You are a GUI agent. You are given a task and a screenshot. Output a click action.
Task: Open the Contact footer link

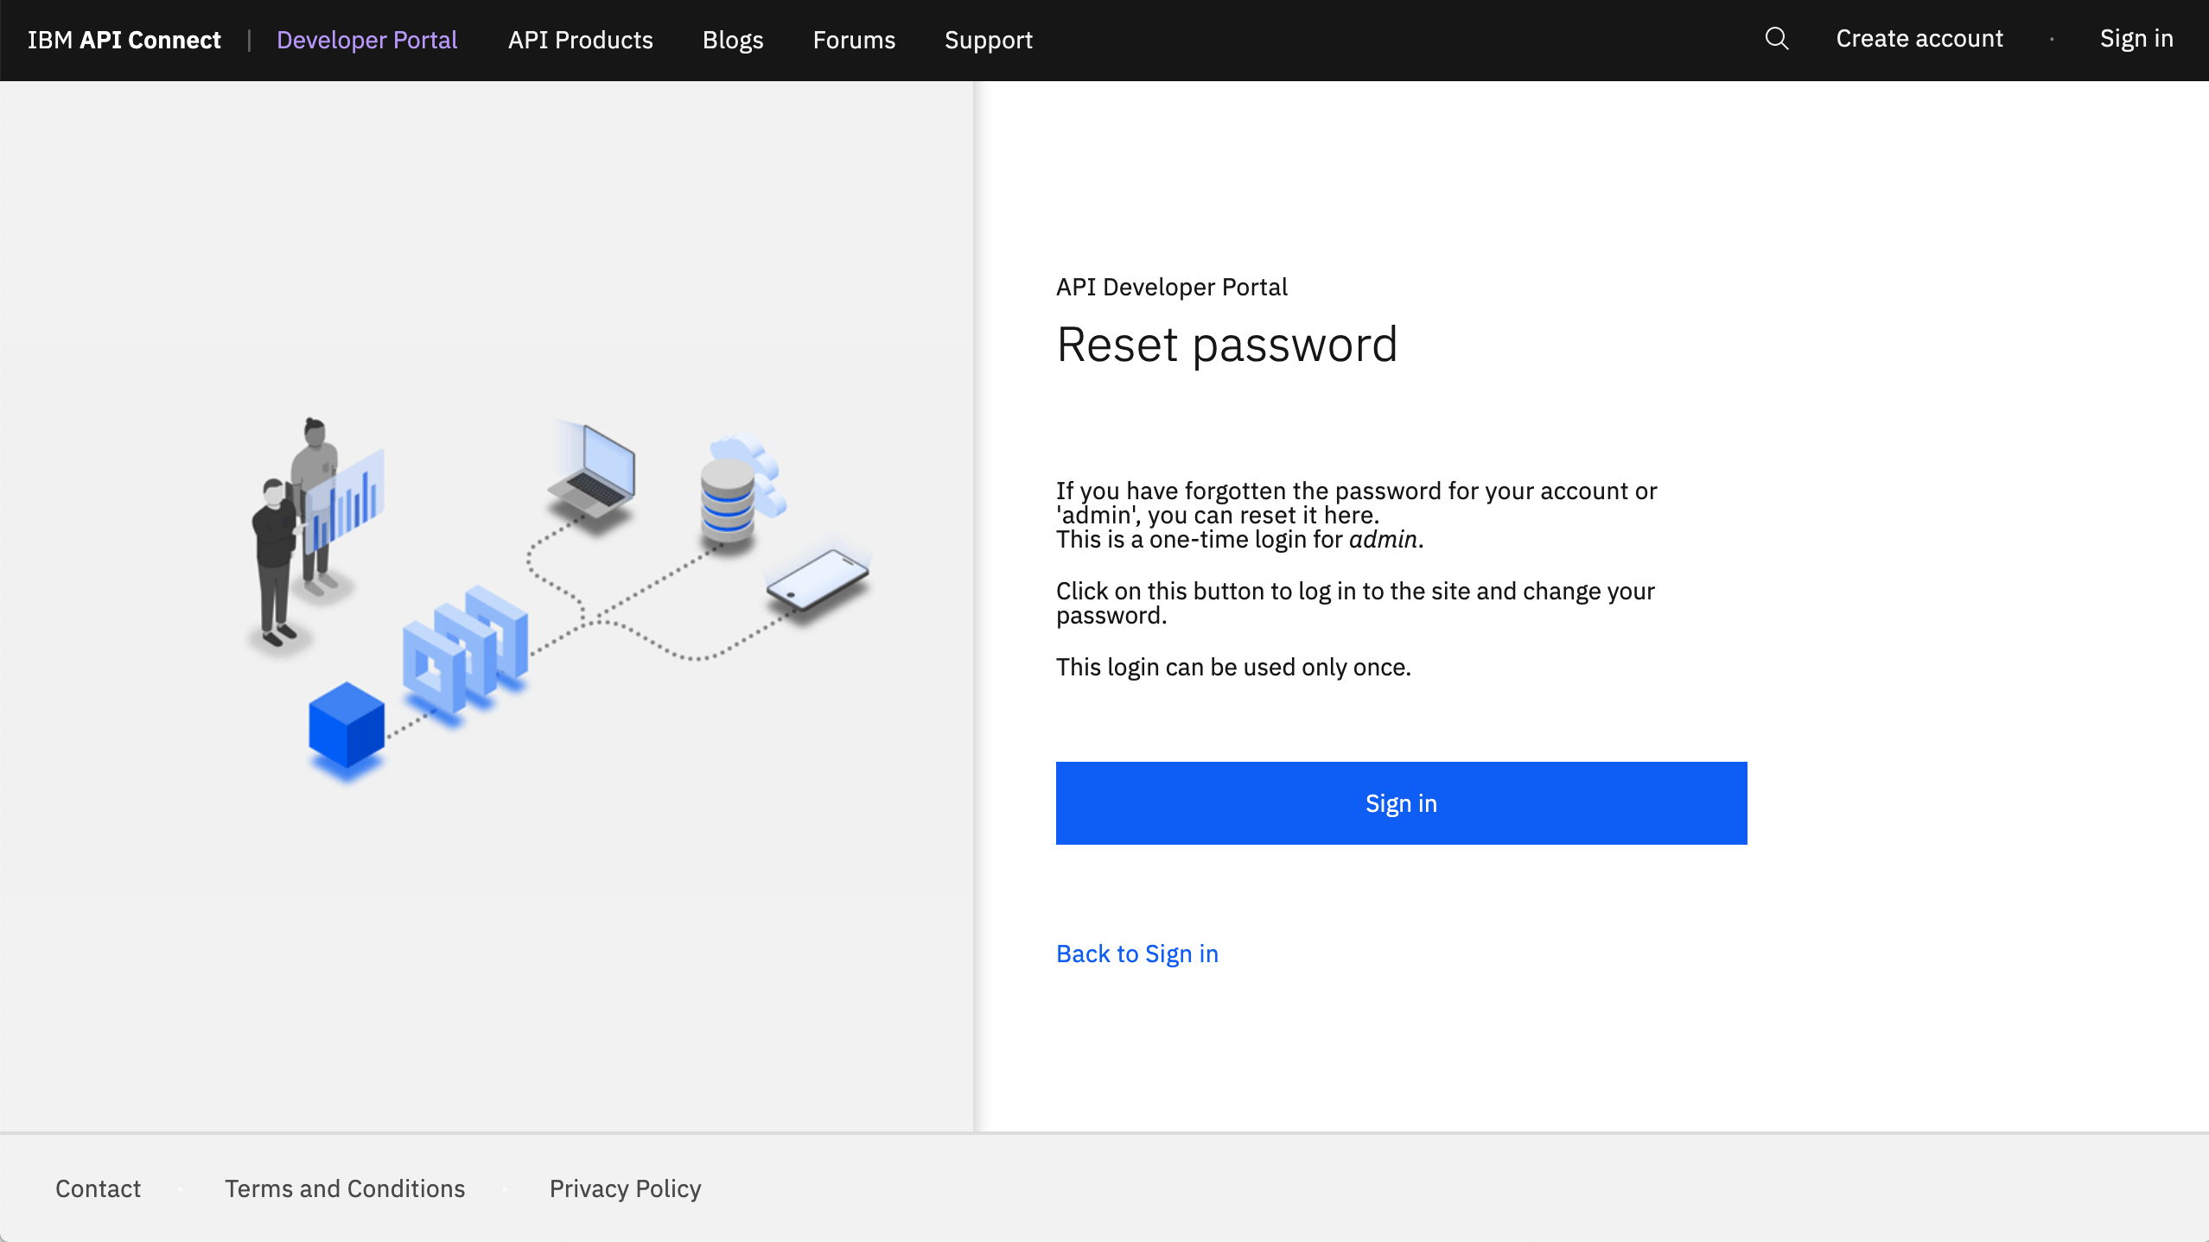[98, 1188]
